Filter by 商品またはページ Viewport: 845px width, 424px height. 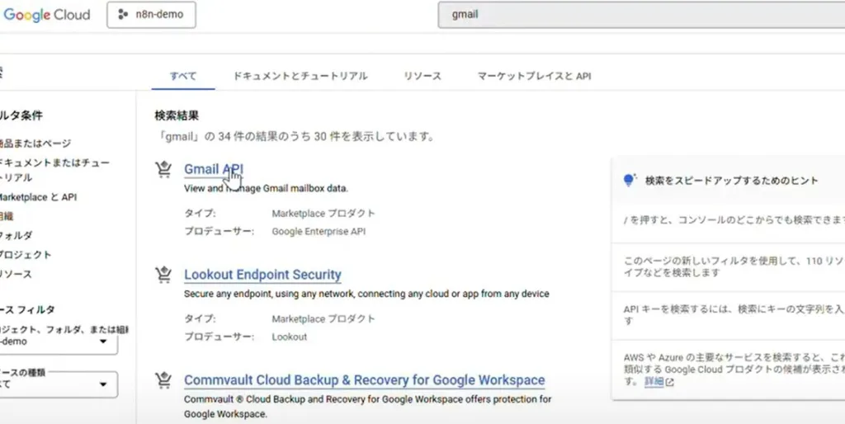click(x=35, y=144)
